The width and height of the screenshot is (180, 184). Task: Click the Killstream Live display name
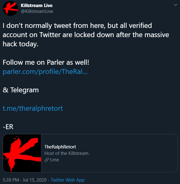(37, 6)
